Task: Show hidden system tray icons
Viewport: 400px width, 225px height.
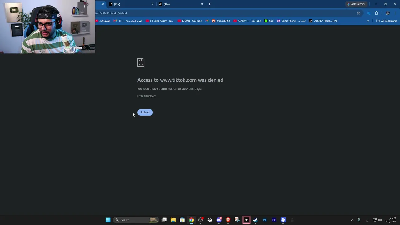Action: coord(352,220)
